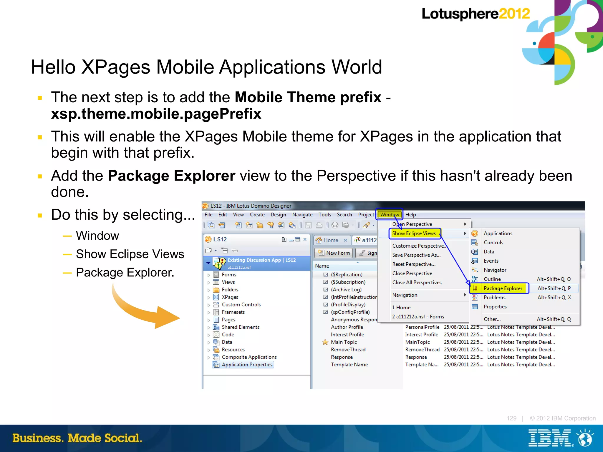Click the Data view icon in submenu
The width and height of the screenshot is (603, 452).
click(475, 251)
